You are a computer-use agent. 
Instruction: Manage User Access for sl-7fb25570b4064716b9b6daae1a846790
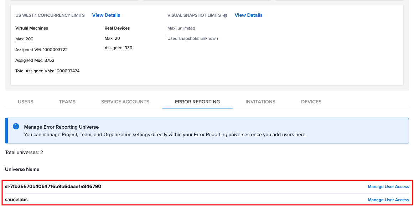point(388,187)
